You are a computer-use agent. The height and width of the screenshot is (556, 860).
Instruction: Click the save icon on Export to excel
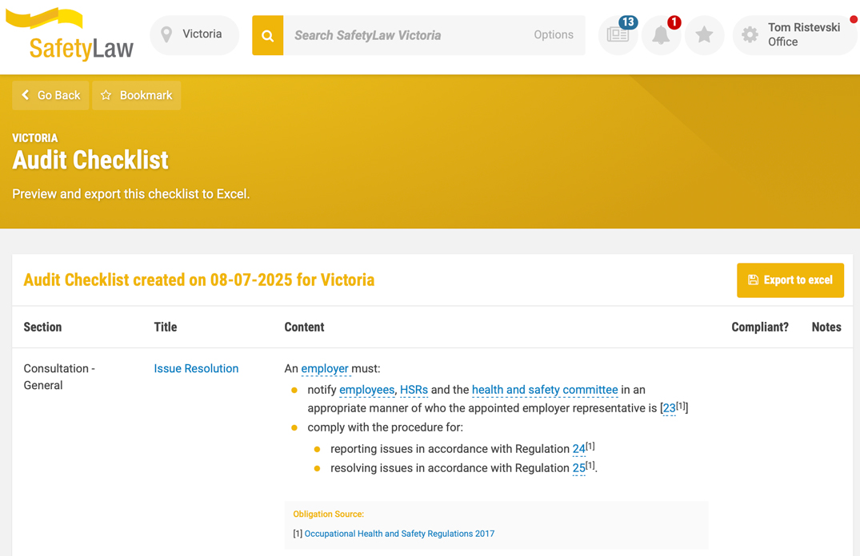[x=753, y=280]
